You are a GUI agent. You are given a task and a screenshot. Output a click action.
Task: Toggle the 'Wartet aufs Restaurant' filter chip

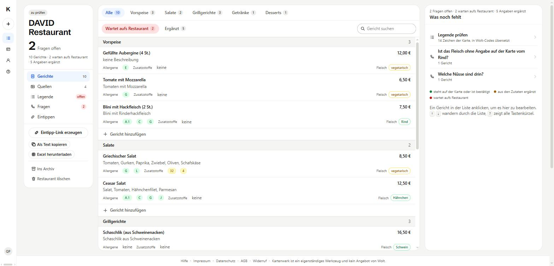[130, 29]
